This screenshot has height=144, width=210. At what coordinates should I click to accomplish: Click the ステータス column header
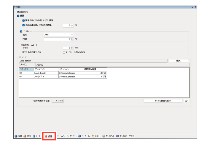[26, 69]
